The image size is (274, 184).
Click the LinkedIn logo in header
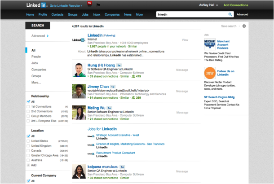pos(36,5)
